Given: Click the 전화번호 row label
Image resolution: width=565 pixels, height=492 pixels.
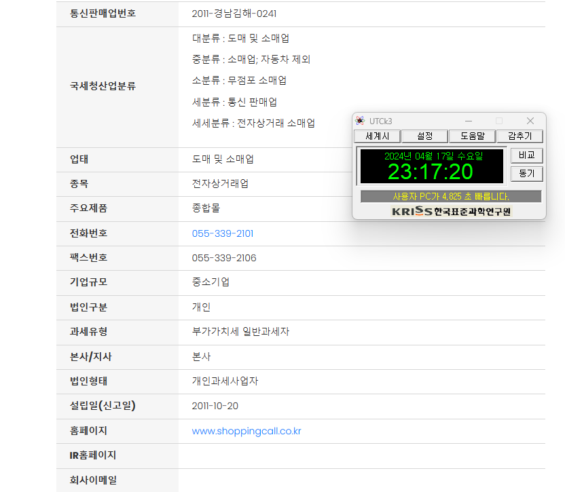Looking at the screenshot, I should (89, 233).
